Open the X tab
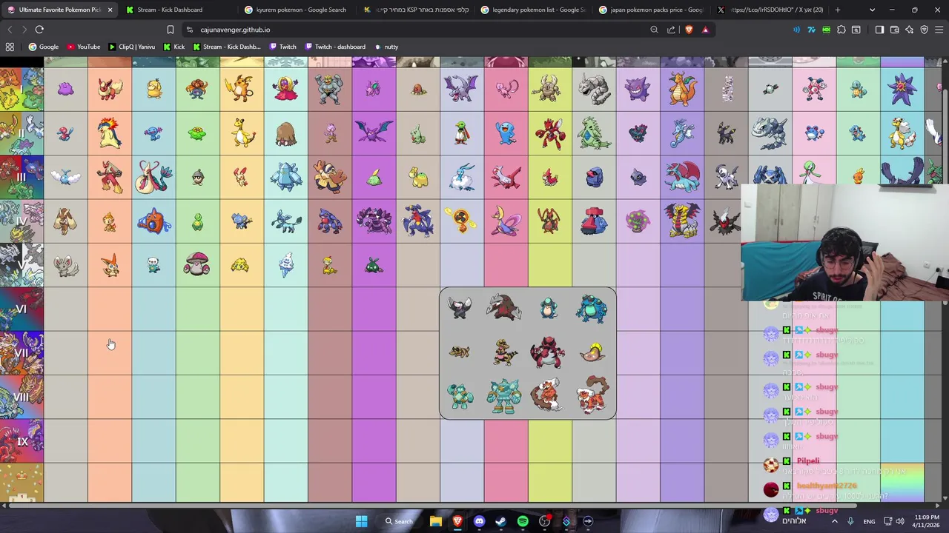Screen dimensions: 949x533 pyautogui.click(x=770, y=10)
